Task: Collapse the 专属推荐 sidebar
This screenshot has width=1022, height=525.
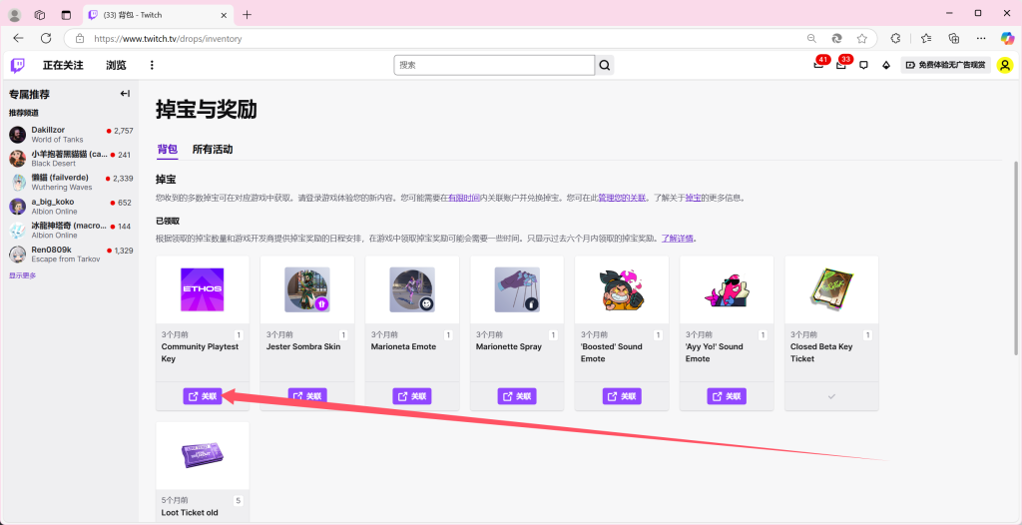Action: point(125,94)
